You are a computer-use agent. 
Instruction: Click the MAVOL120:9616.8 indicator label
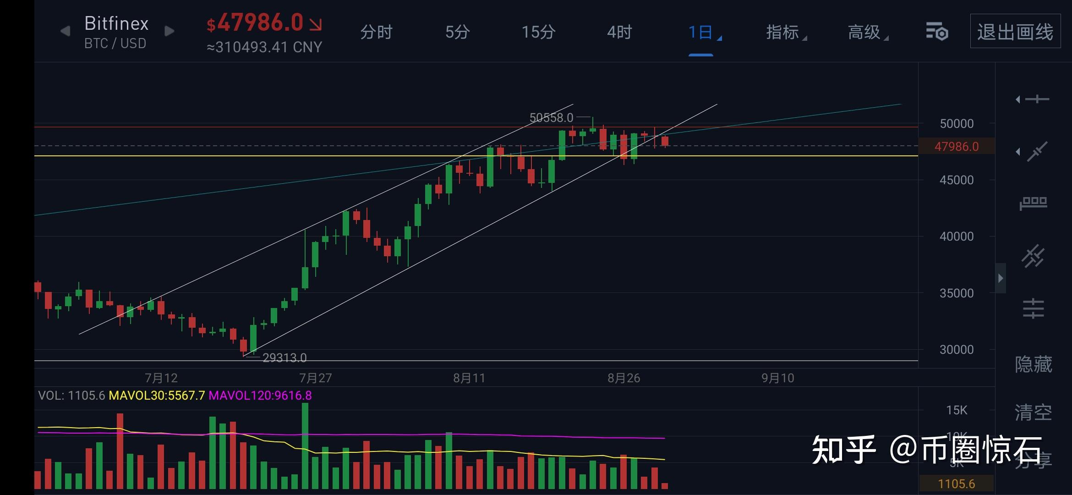pyautogui.click(x=260, y=396)
